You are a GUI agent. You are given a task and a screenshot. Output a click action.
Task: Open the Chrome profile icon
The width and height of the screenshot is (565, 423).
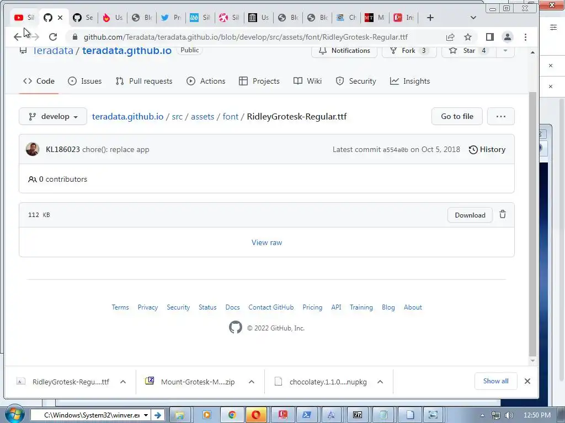pos(508,37)
